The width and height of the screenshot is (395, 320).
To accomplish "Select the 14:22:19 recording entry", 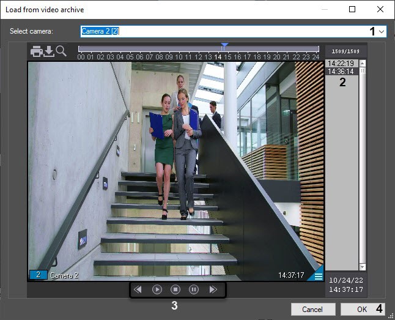I will click(x=339, y=63).
